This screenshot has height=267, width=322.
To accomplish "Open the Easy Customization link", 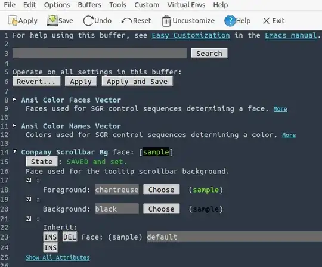I will pyautogui.click(x=191, y=35).
